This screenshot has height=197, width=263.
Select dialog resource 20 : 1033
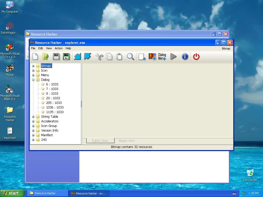point(53,98)
